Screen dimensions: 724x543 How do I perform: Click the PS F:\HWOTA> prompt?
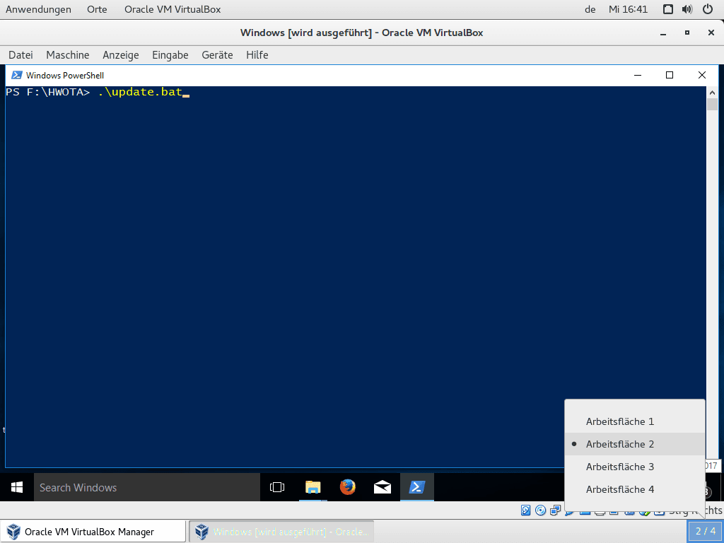pyautogui.click(x=47, y=92)
